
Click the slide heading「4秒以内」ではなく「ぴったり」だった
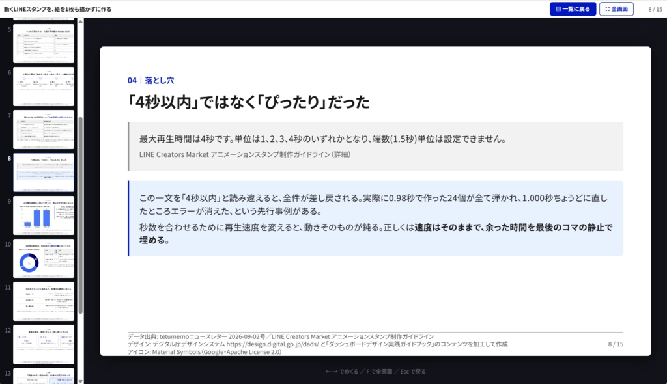249,102
